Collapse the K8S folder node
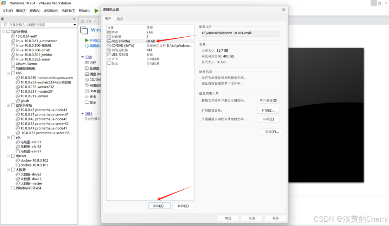This screenshot has height=226, width=389. 8,73
